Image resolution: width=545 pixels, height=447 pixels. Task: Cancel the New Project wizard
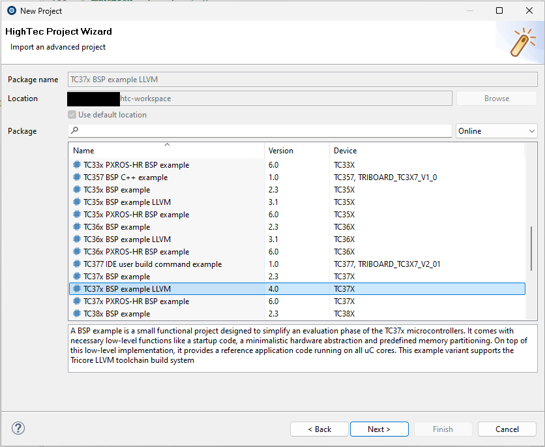point(507,429)
